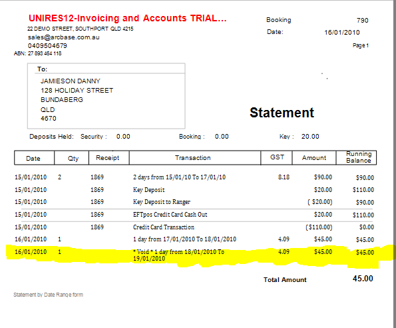Click the Total Amount label
This screenshot has width=396, height=328.
(x=285, y=280)
